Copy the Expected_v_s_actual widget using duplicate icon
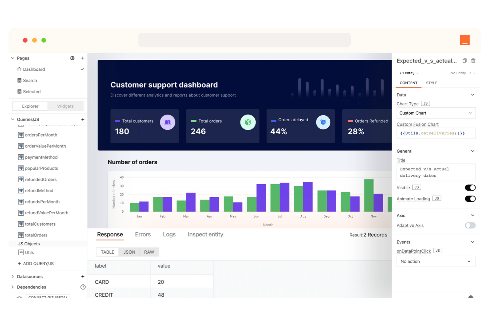The height and width of the screenshot is (326, 489). pyautogui.click(x=465, y=61)
